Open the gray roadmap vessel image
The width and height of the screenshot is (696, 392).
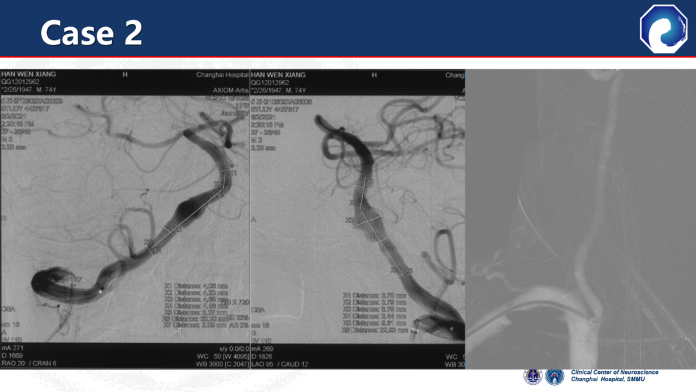[x=581, y=219]
